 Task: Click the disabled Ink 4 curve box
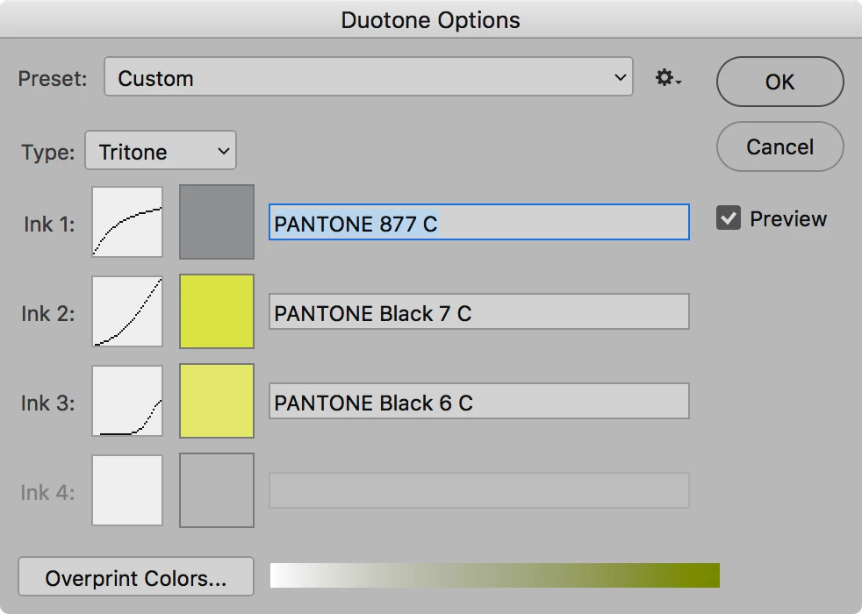coord(127,490)
